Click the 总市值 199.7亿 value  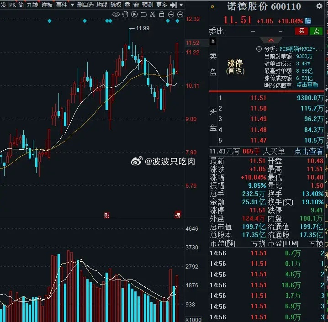tap(254, 227)
